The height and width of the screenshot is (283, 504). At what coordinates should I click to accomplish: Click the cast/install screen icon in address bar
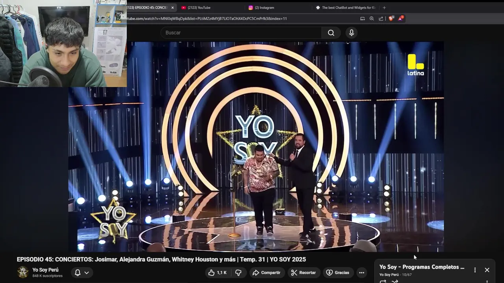[362, 18]
